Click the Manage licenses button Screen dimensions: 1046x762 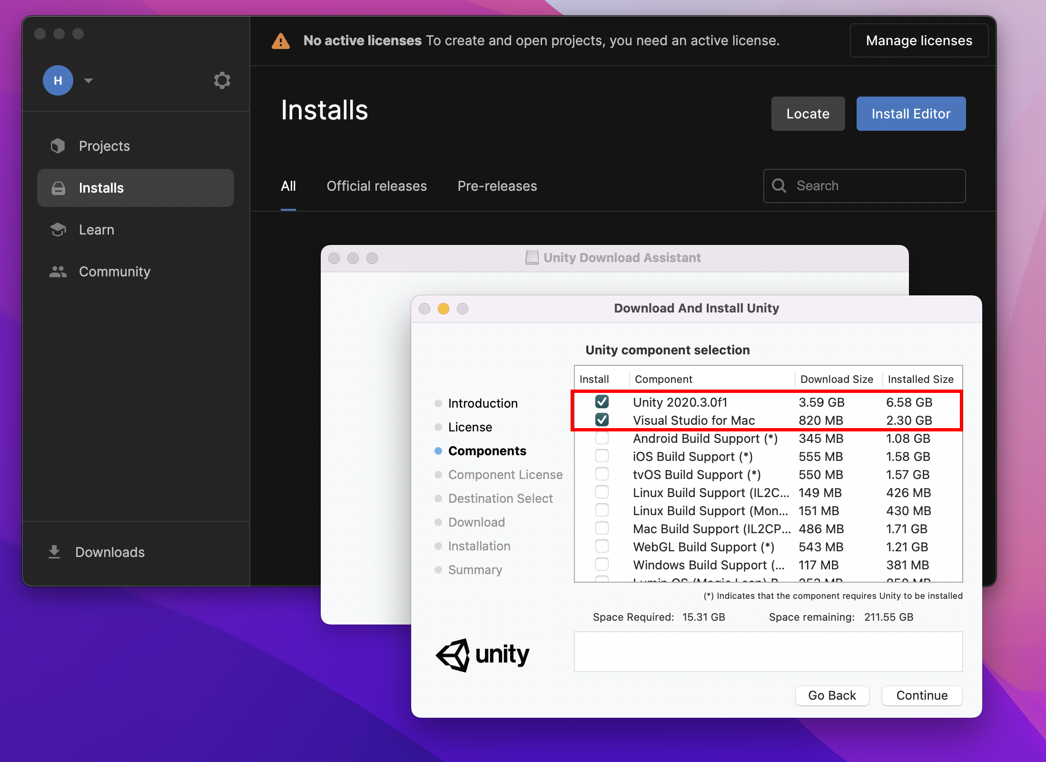(x=918, y=40)
